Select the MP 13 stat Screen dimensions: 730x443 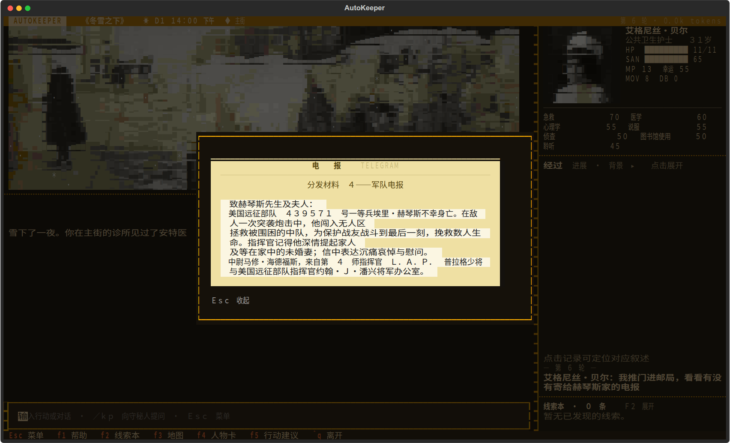pyautogui.click(x=638, y=69)
